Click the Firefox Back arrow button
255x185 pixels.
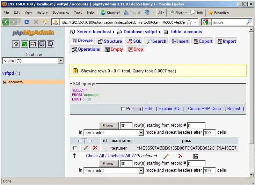click(6, 22)
